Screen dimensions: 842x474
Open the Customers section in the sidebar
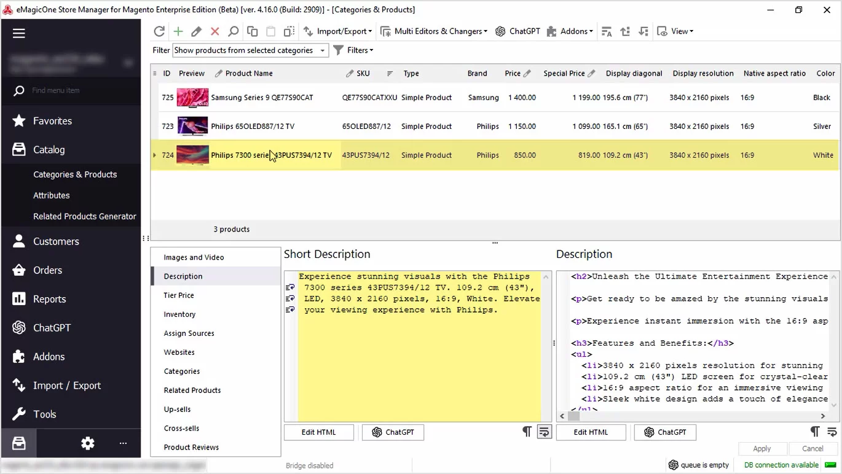click(71, 241)
